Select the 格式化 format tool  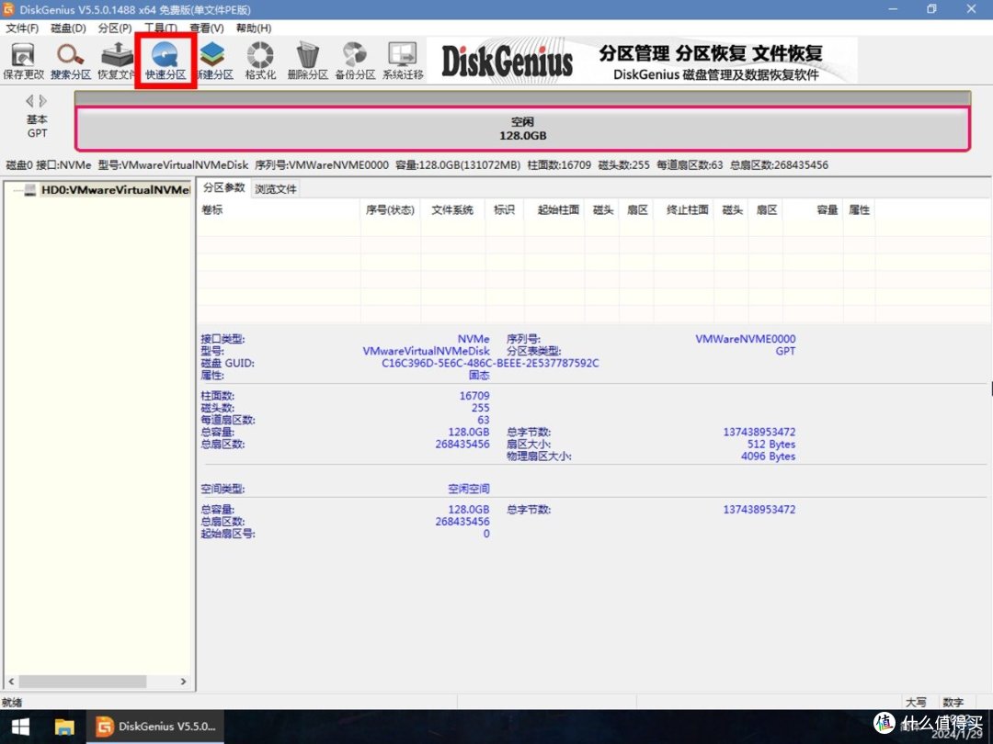tap(260, 61)
